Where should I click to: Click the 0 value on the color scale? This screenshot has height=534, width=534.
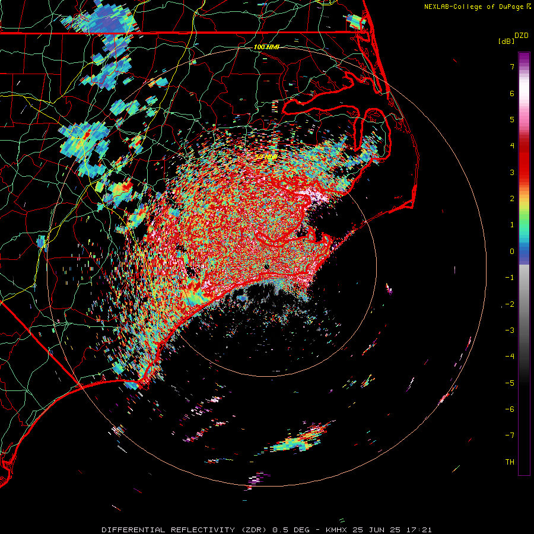coord(512,252)
